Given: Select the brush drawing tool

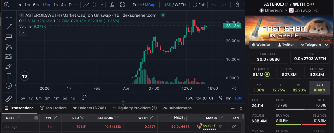Looking at the screenshot, I should pyautogui.click(x=9, y=66).
